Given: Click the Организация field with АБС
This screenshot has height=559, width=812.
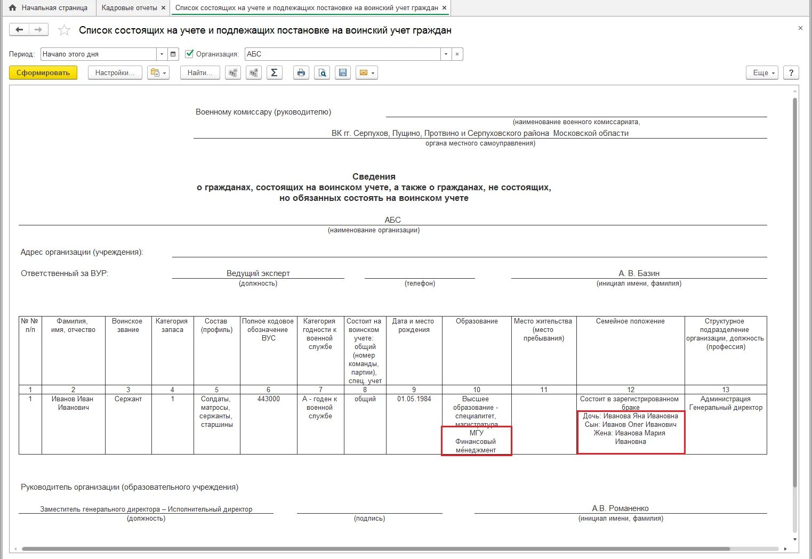Looking at the screenshot, I should [x=343, y=54].
